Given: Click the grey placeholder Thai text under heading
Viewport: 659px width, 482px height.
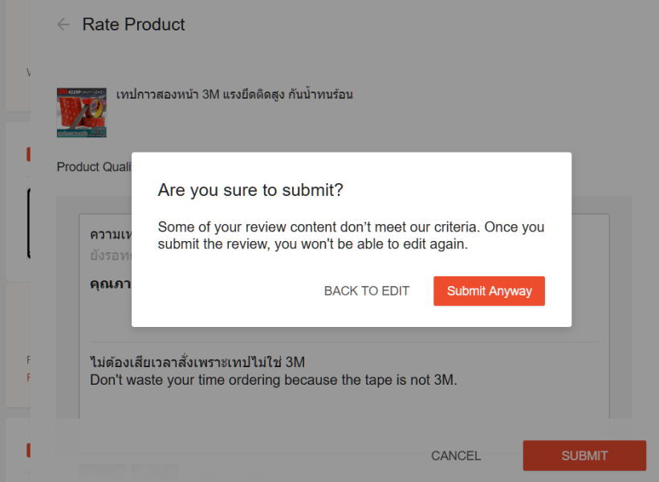Looking at the screenshot, I should pos(111,255).
